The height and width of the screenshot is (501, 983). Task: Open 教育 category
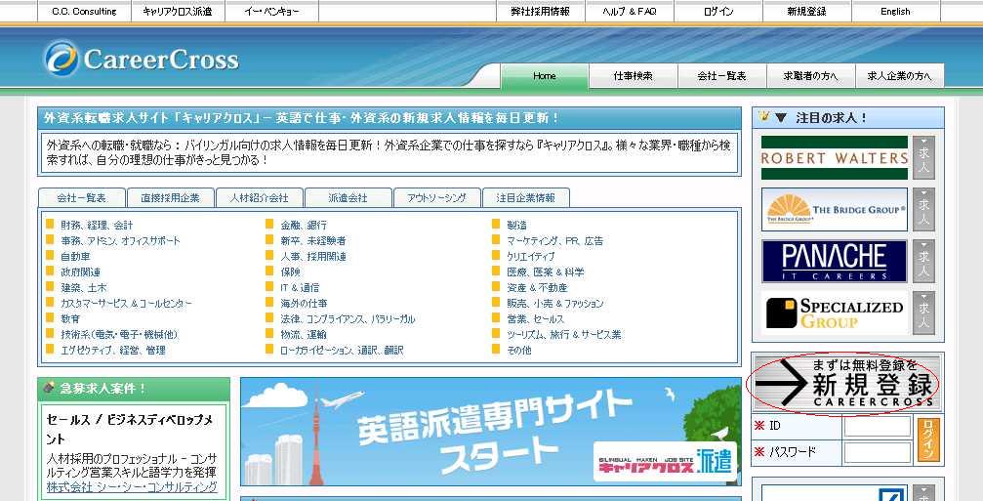[x=70, y=319]
